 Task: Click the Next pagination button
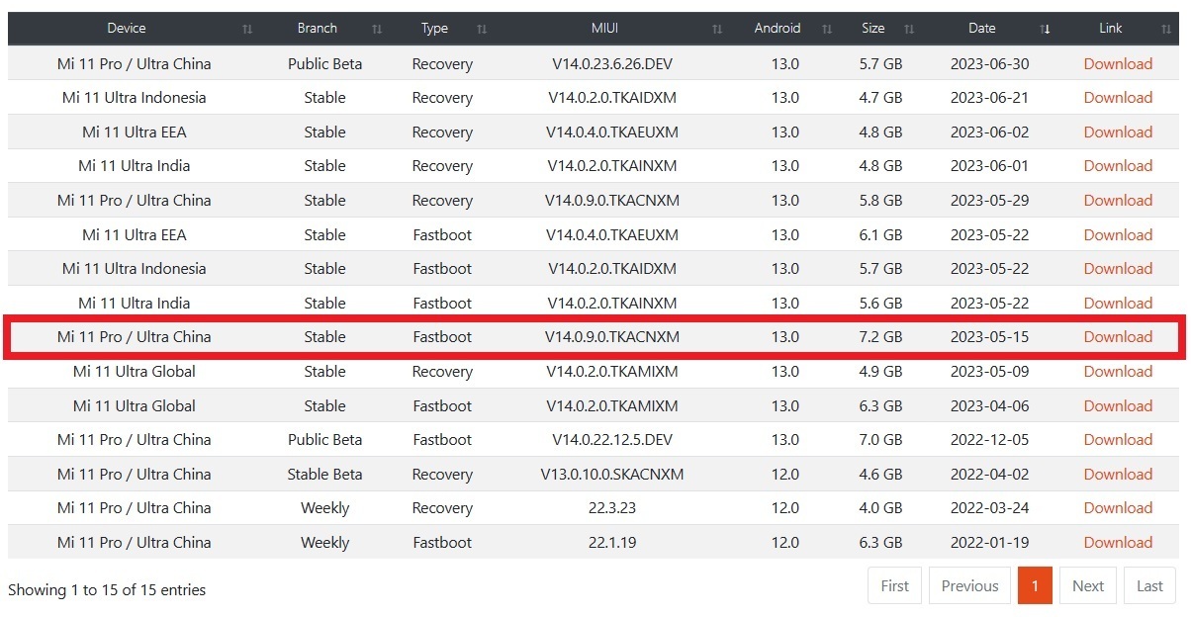tap(1088, 585)
